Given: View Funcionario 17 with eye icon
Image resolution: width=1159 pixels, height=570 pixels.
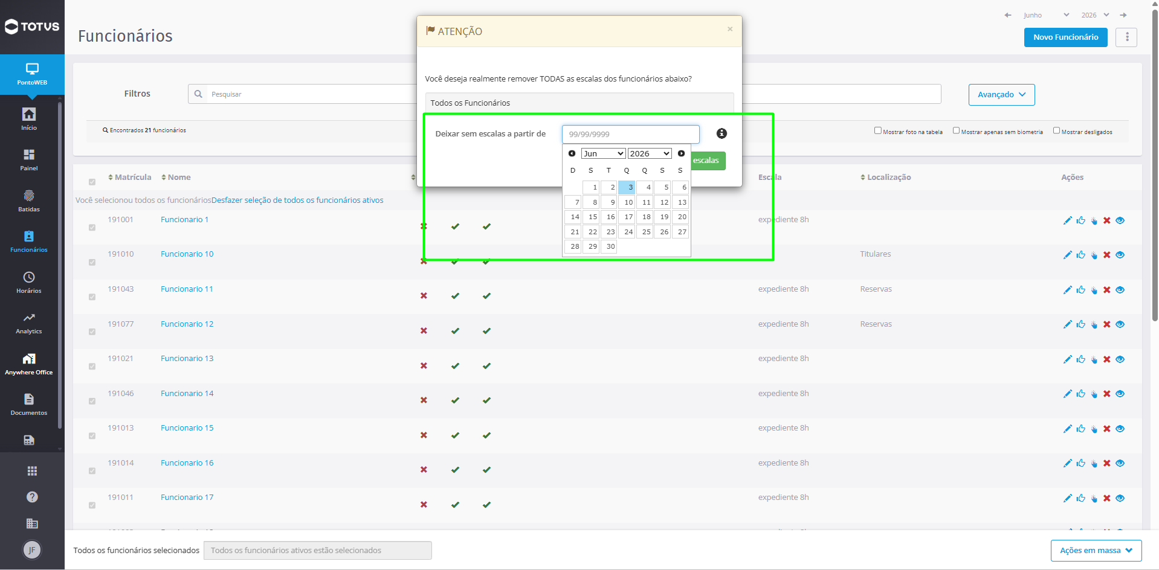Looking at the screenshot, I should [1120, 498].
